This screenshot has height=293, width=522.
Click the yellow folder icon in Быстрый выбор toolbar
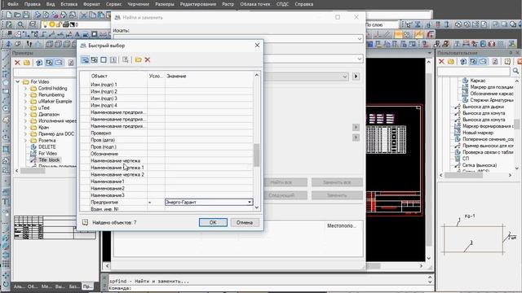coord(138,59)
